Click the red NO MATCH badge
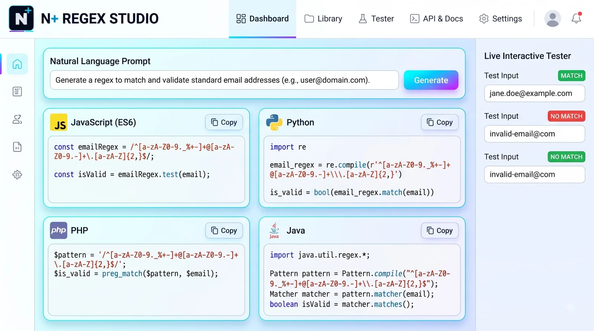Viewport: 594px width, 331px height. pyautogui.click(x=566, y=116)
